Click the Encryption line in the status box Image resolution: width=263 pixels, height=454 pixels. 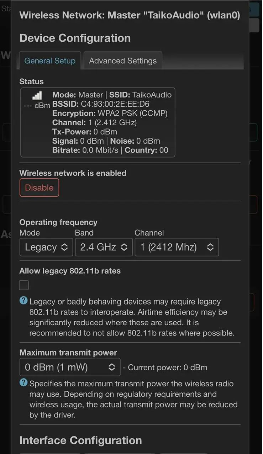point(110,114)
